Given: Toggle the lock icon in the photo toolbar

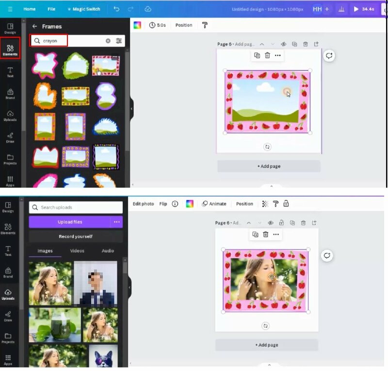Looking at the screenshot, I should [x=286, y=204].
